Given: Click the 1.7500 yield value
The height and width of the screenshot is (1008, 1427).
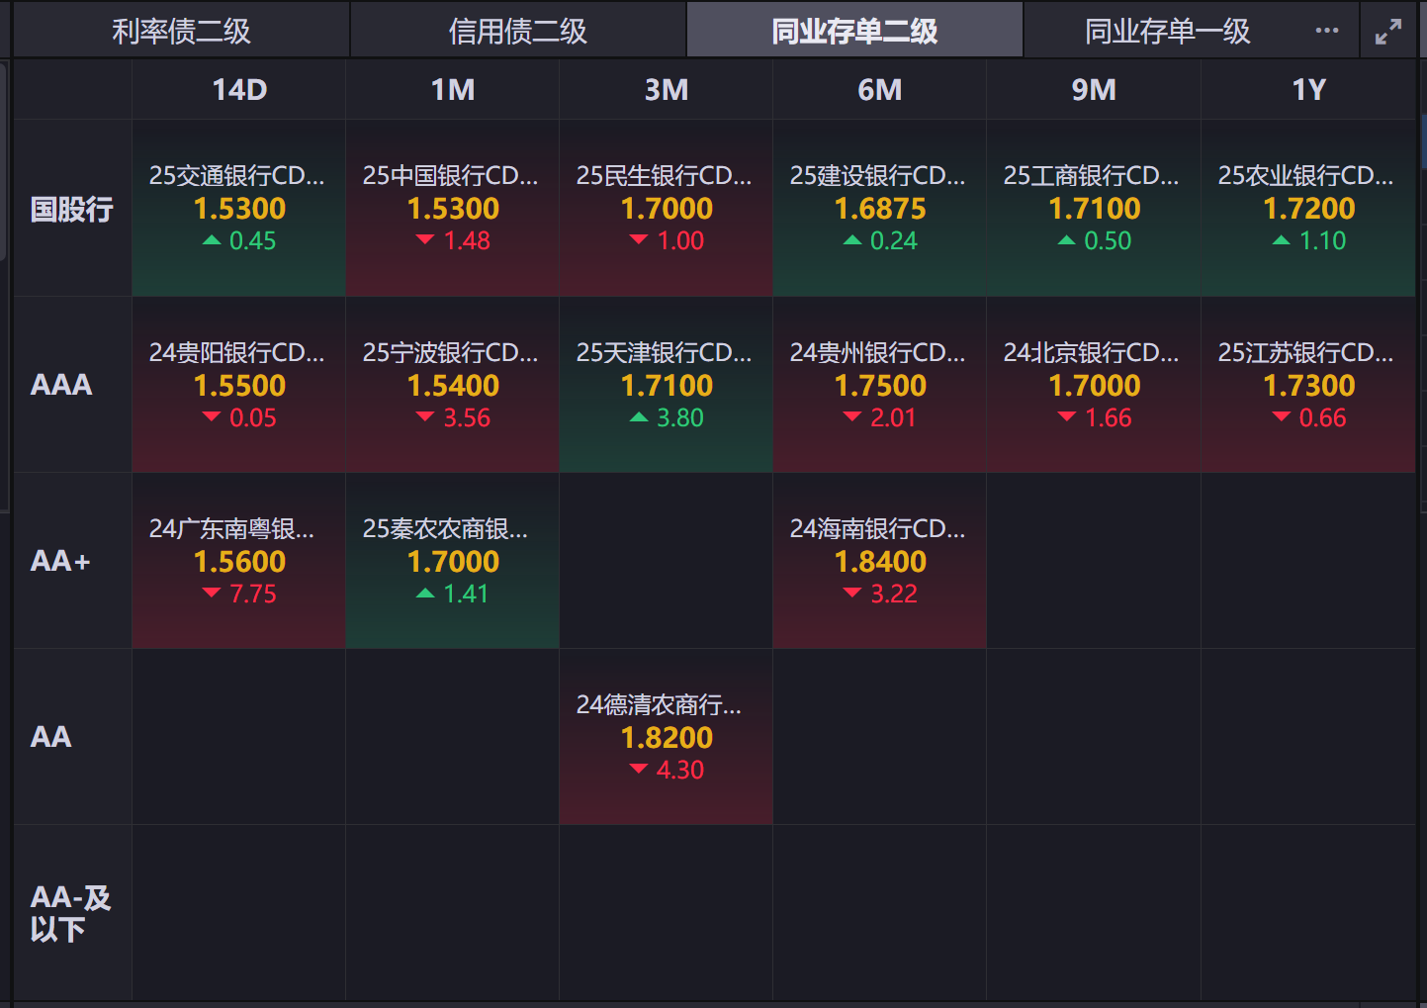Looking at the screenshot, I should click(x=880, y=386).
